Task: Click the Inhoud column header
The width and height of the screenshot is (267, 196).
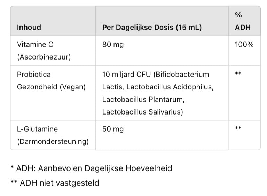Action: (x=29, y=27)
